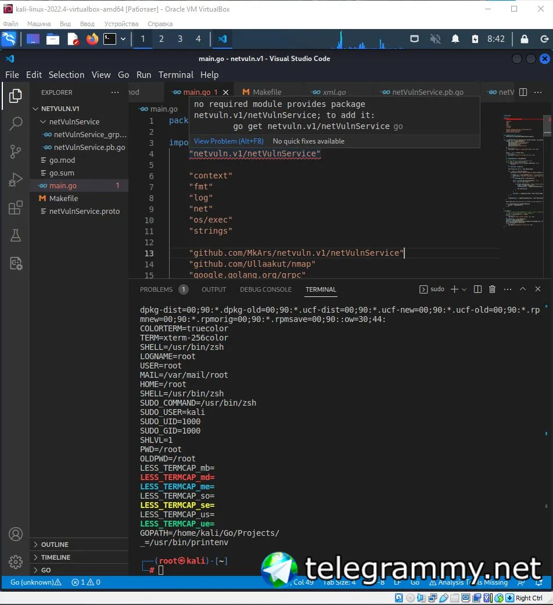Open the Testing flask view

16,235
